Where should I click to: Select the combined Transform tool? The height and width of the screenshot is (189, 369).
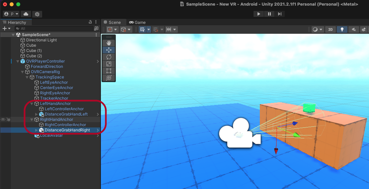pyautogui.click(x=109, y=78)
